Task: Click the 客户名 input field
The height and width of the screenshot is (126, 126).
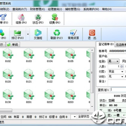Action: pos(117,56)
